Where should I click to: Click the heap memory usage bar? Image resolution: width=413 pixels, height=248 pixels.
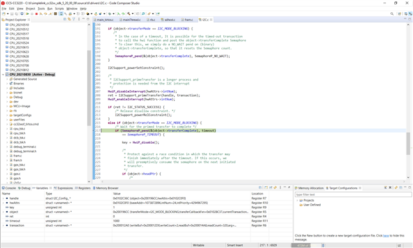(306, 245)
